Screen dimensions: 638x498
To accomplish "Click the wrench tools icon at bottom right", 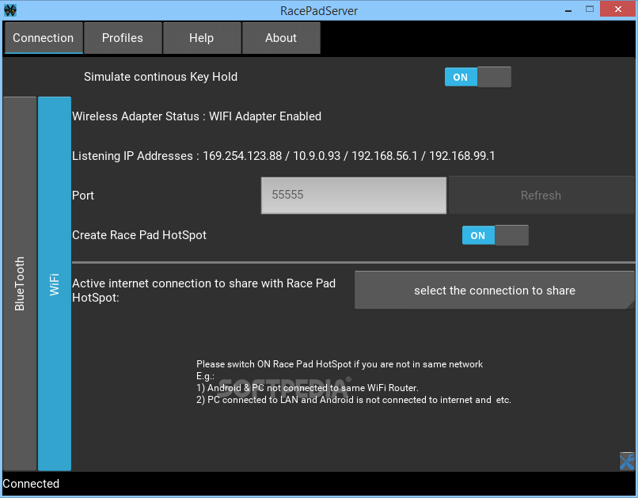I will coord(627,462).
